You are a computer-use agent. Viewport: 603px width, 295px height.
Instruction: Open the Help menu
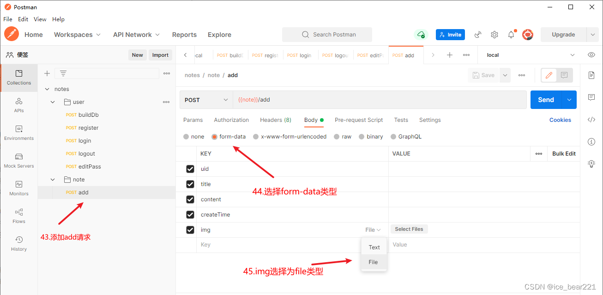[58, 19]
